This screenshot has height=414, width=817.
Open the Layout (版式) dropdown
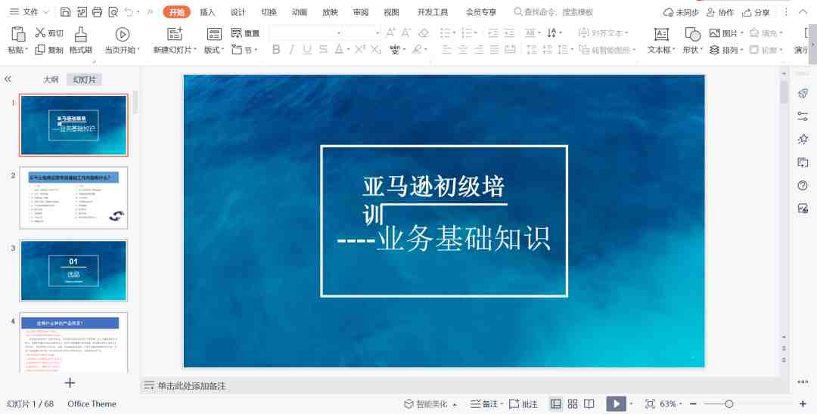[214, 50]
